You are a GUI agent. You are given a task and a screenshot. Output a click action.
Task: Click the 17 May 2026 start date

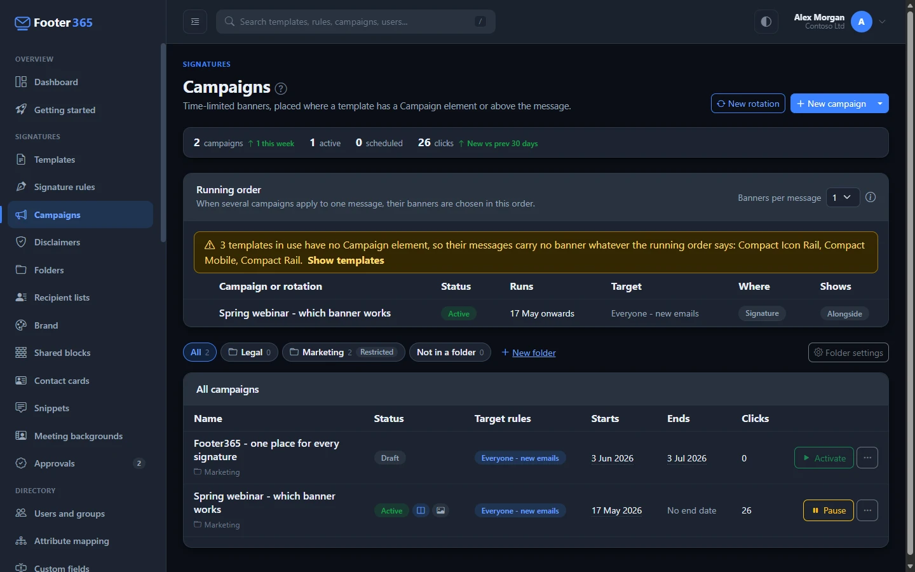tap(616, 510)
